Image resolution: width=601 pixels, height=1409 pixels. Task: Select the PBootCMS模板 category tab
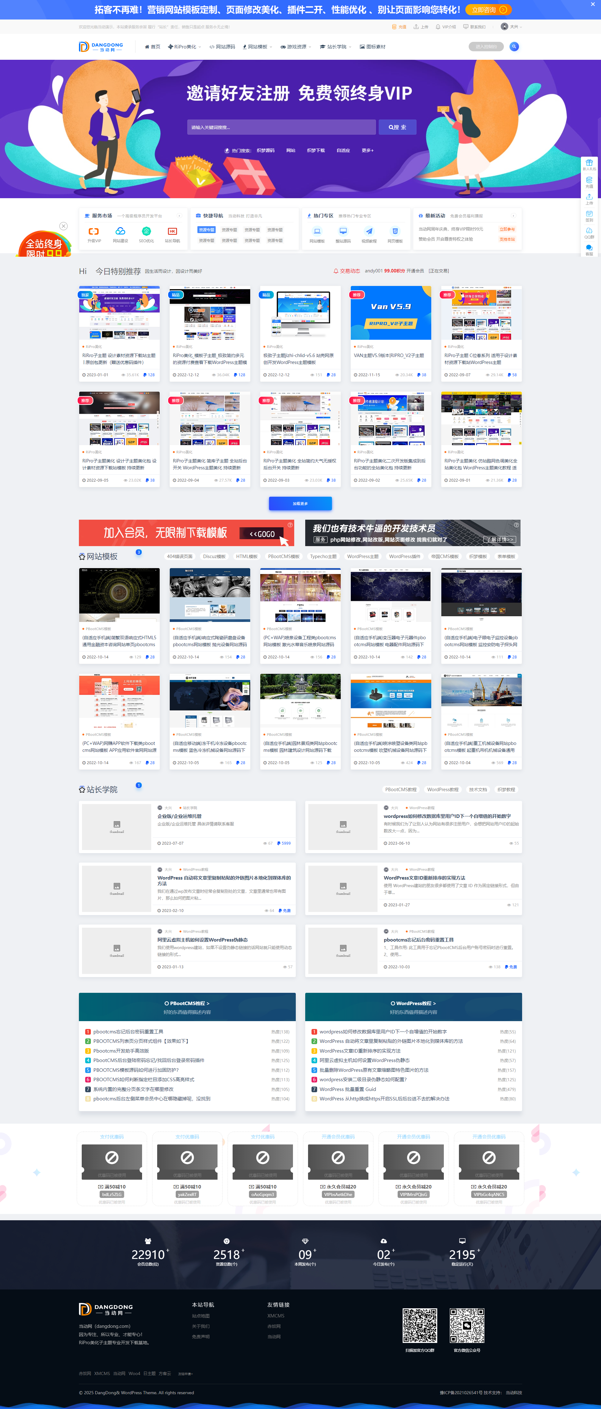(284, 556)
